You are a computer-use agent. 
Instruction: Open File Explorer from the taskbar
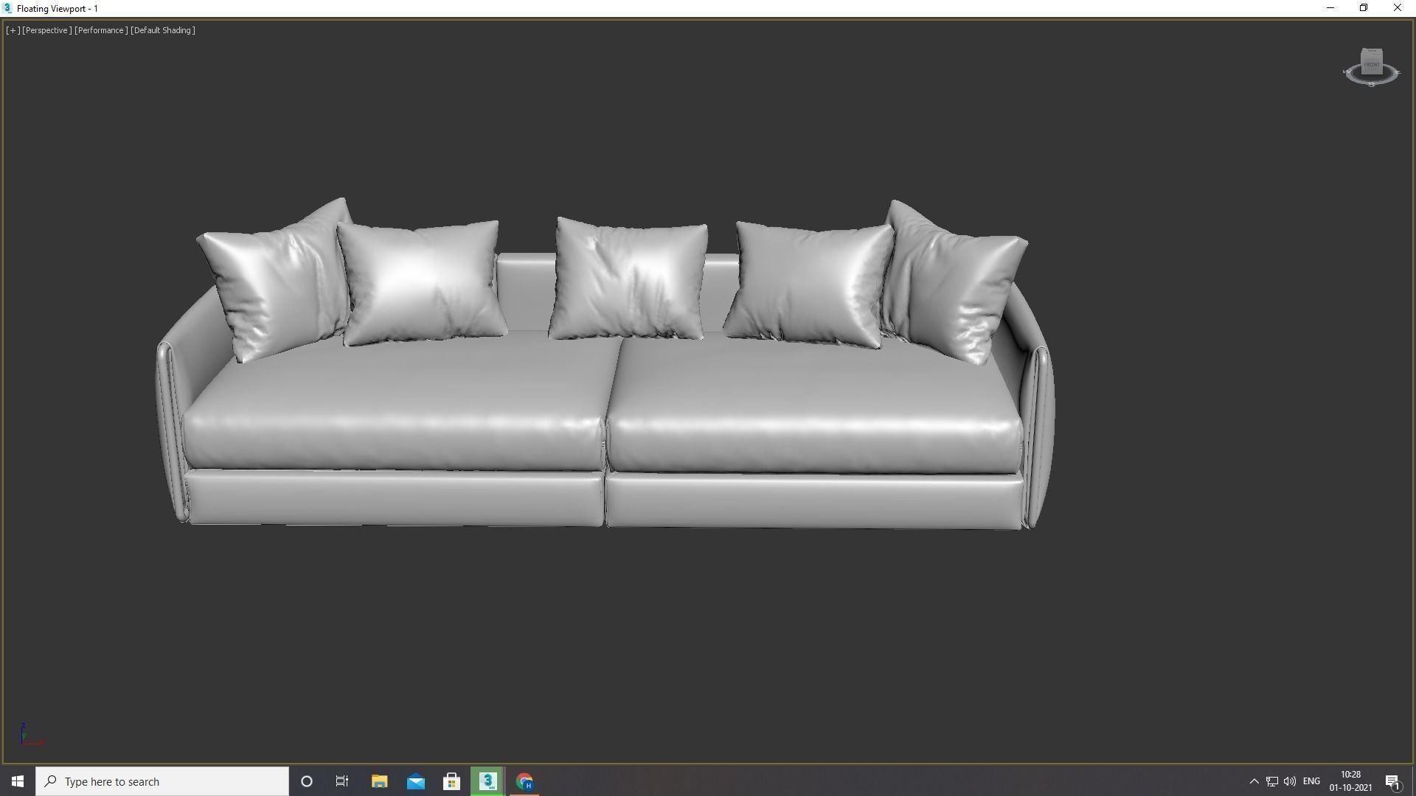[x=379, y=781]
